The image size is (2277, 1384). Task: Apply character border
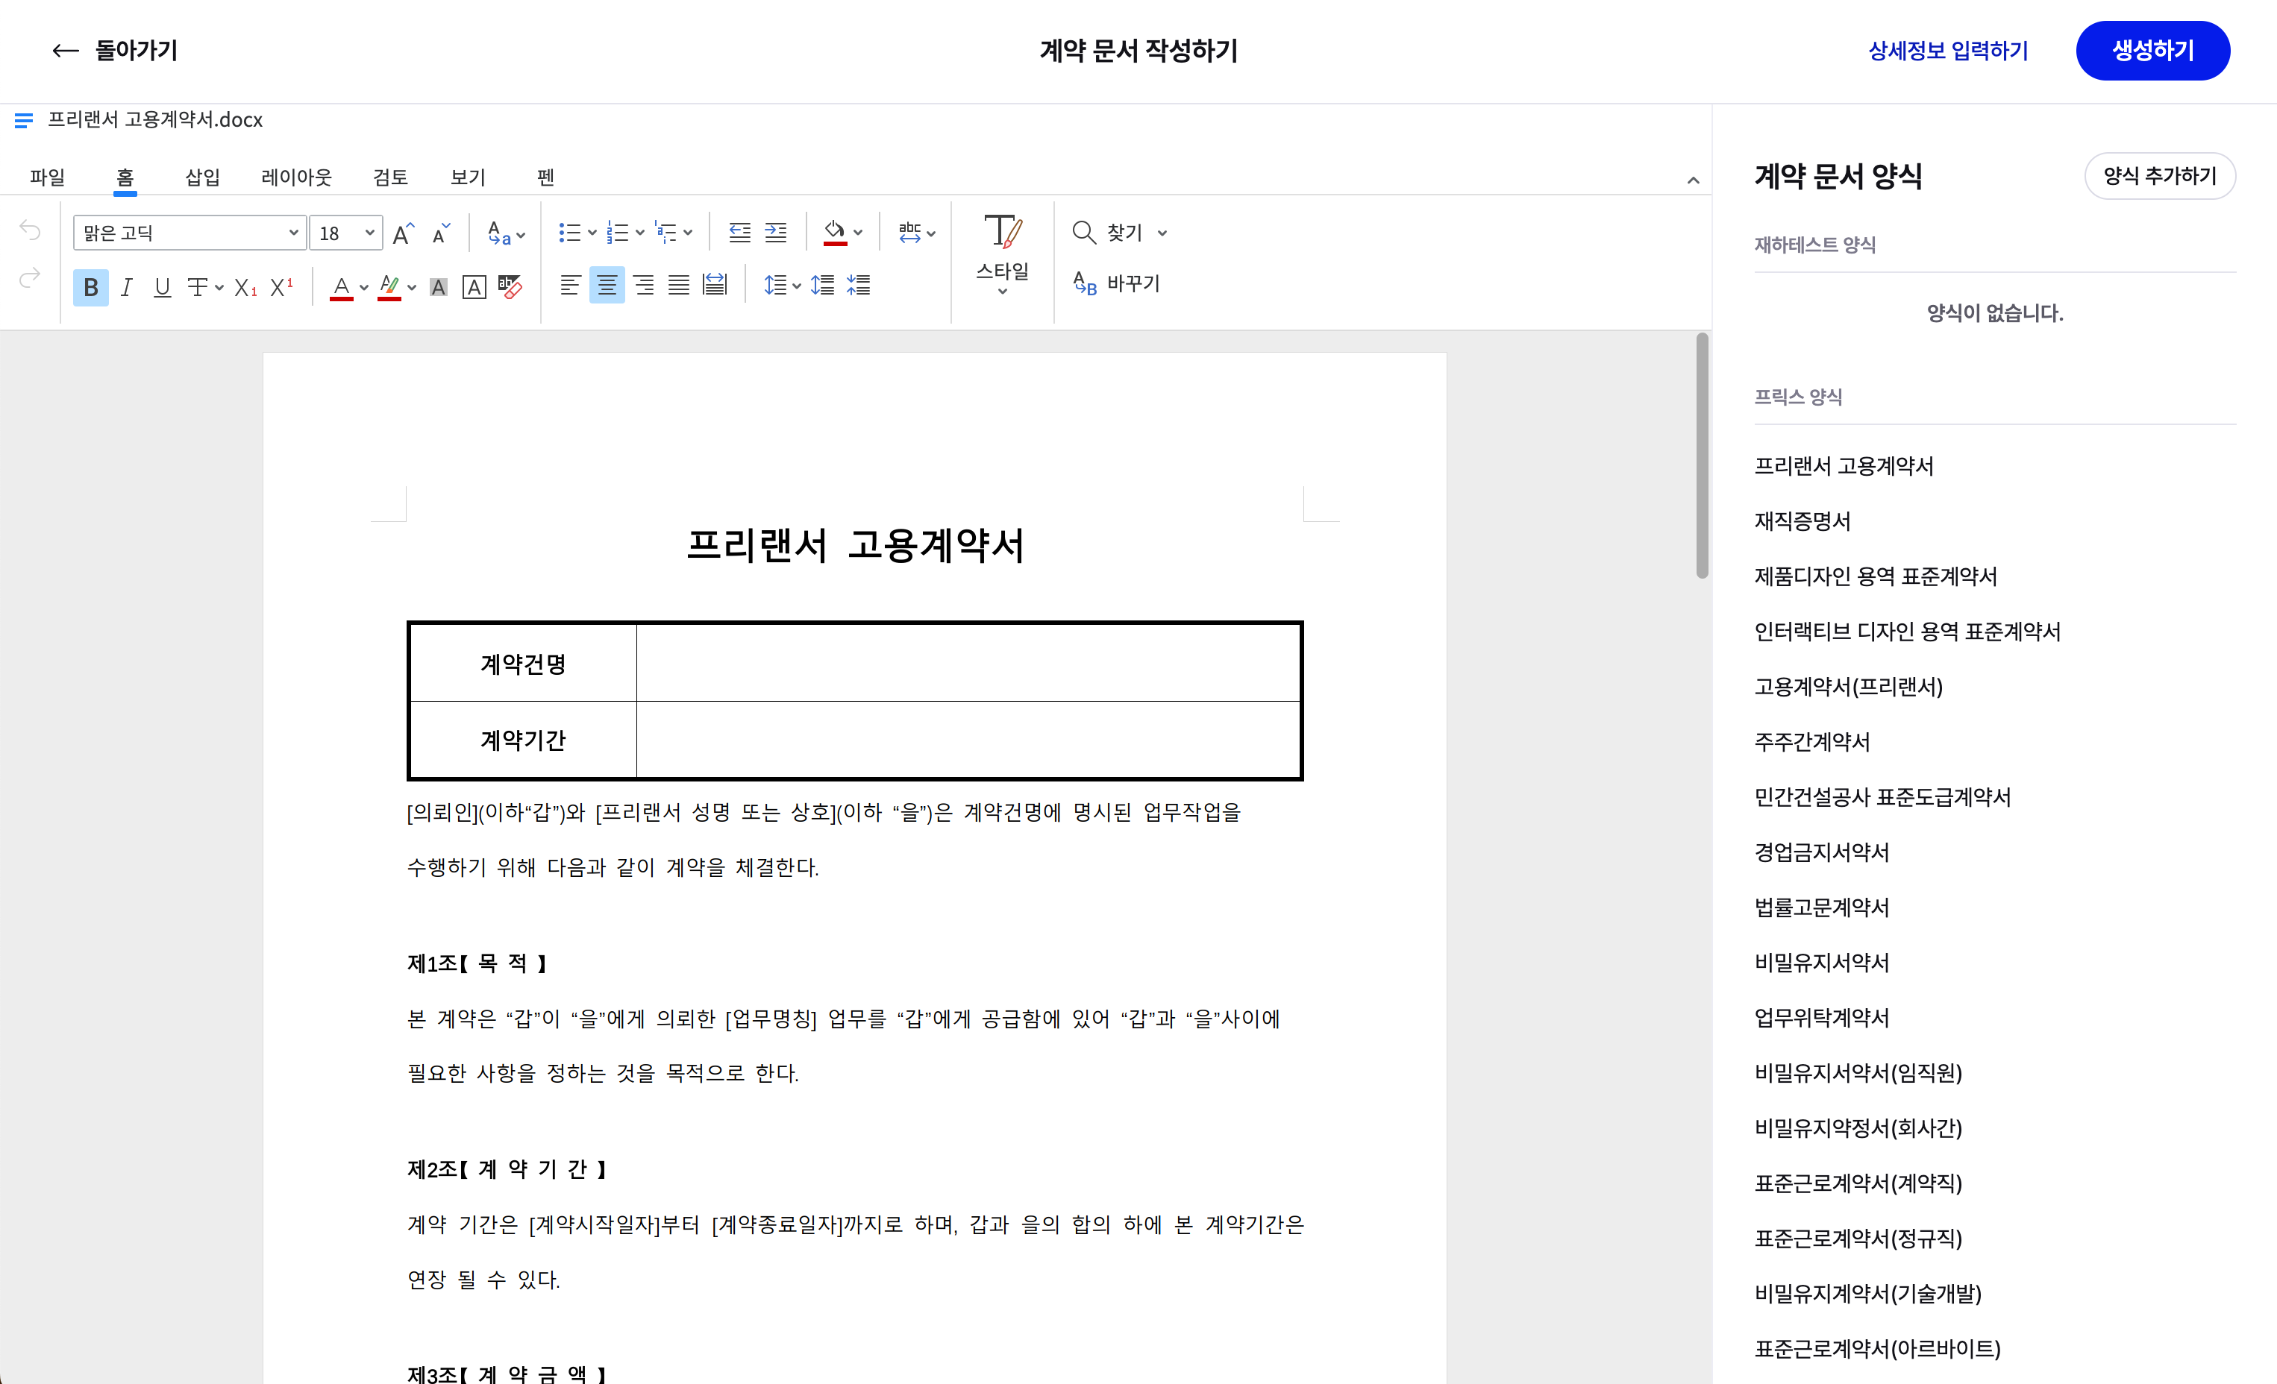tap(474, 287)
